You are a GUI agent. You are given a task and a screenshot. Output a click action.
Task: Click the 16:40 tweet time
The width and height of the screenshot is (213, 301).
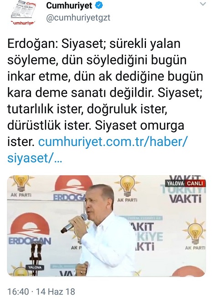(18, 291)
